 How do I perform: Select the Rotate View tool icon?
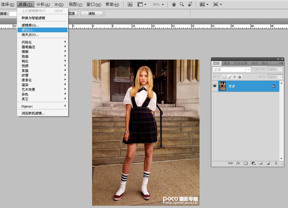190,4
